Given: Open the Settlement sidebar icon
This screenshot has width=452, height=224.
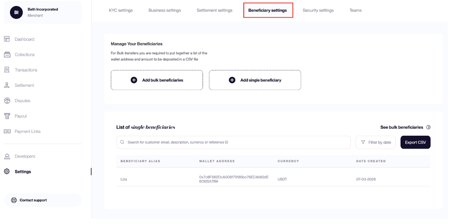Looking at the screenshot, I should click(x=7, y=85).
